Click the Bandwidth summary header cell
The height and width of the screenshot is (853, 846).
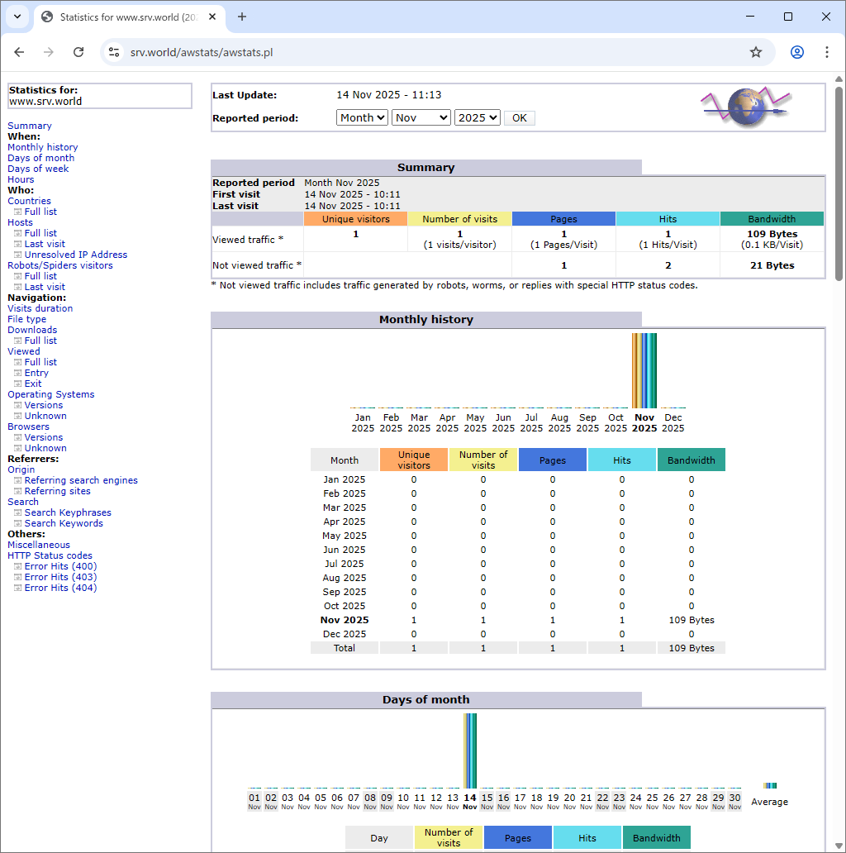pos(772,219)
